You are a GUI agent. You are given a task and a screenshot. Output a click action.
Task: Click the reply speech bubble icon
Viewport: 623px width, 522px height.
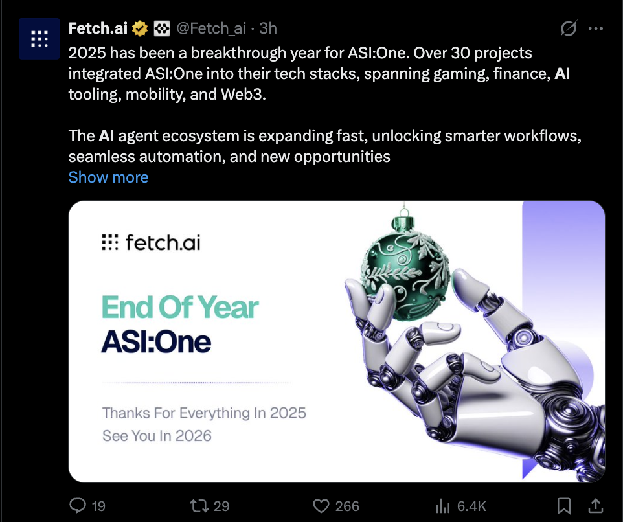click(x=78, y=506)
